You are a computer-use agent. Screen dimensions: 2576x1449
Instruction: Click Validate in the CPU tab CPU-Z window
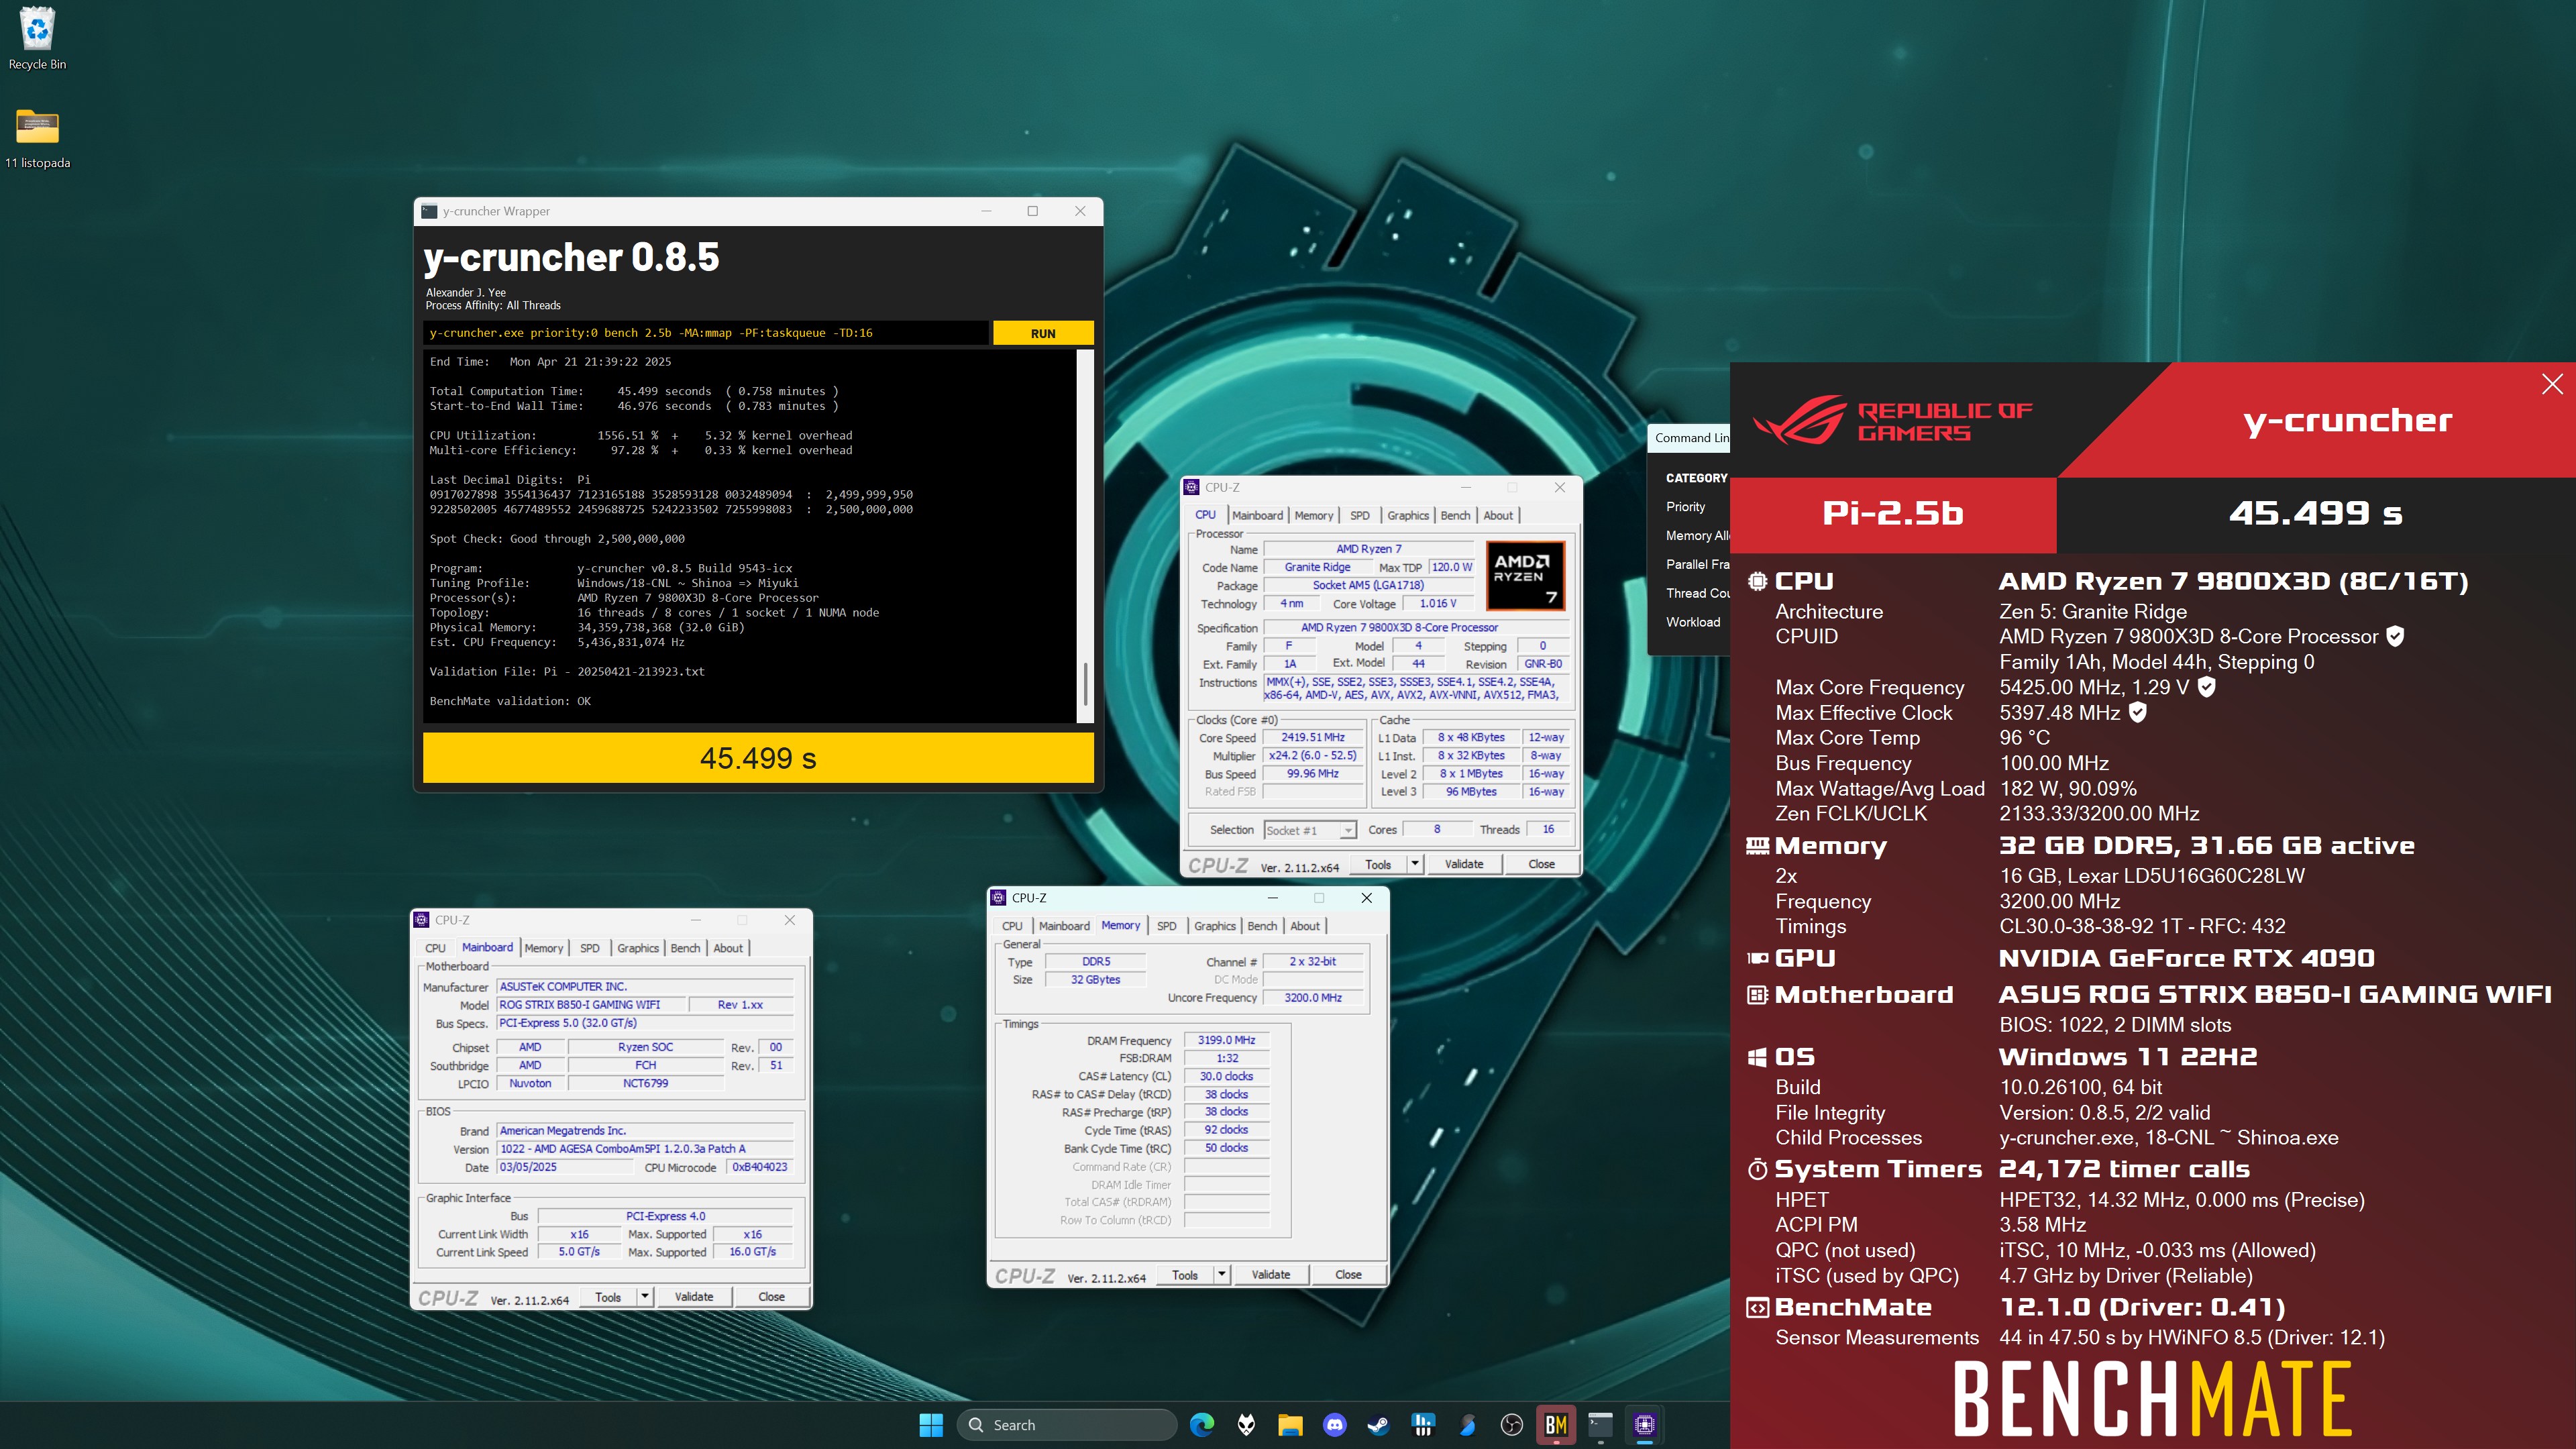click(x=1464, y=864)
